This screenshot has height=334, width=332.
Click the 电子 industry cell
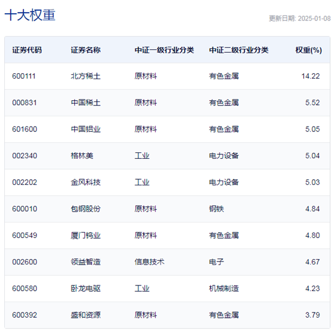click(x=216, y=262)
